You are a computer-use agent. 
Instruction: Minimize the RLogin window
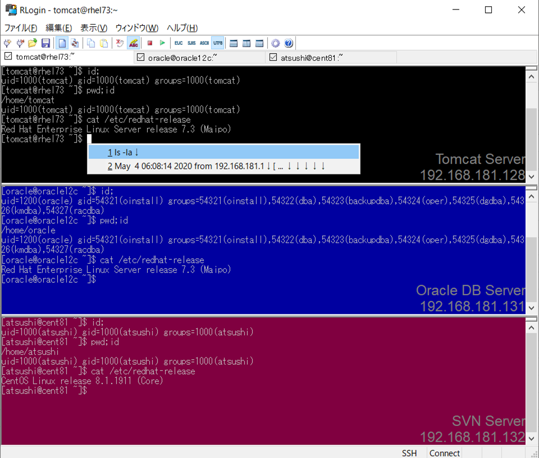[x=456, y=10]
